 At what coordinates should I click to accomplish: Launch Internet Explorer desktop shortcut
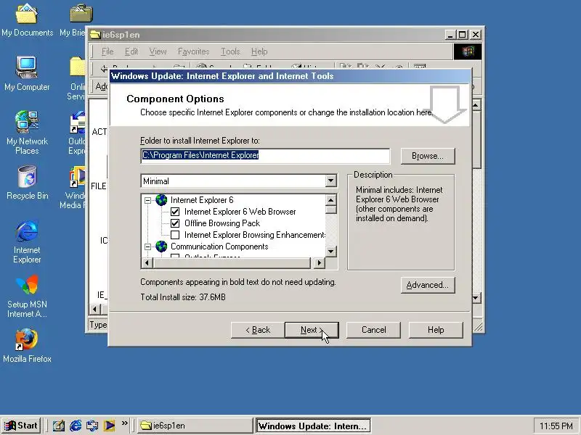tap(27, 242)
